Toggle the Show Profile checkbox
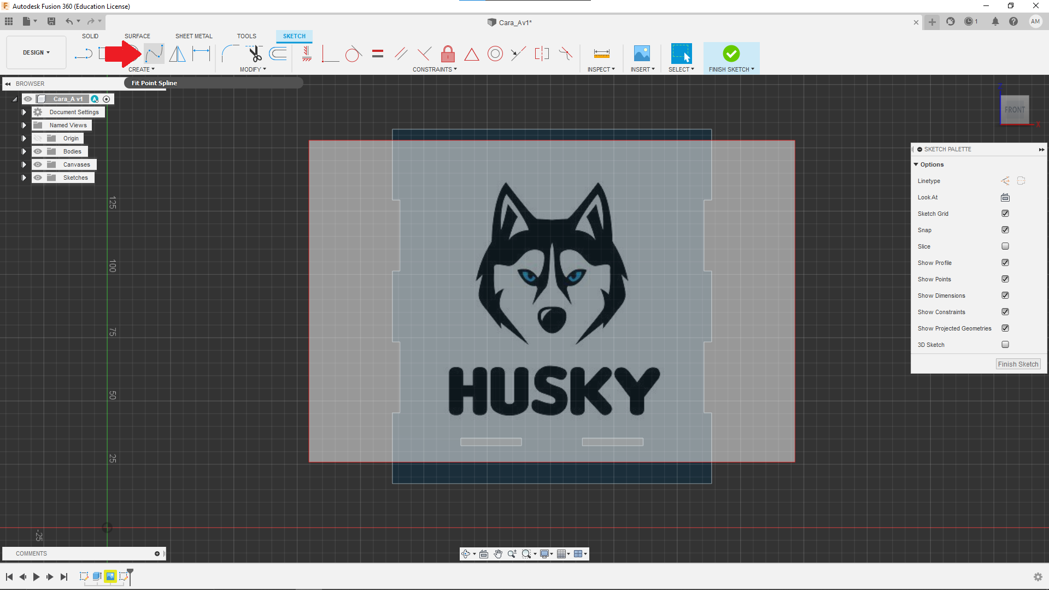 coord(1005,263)
